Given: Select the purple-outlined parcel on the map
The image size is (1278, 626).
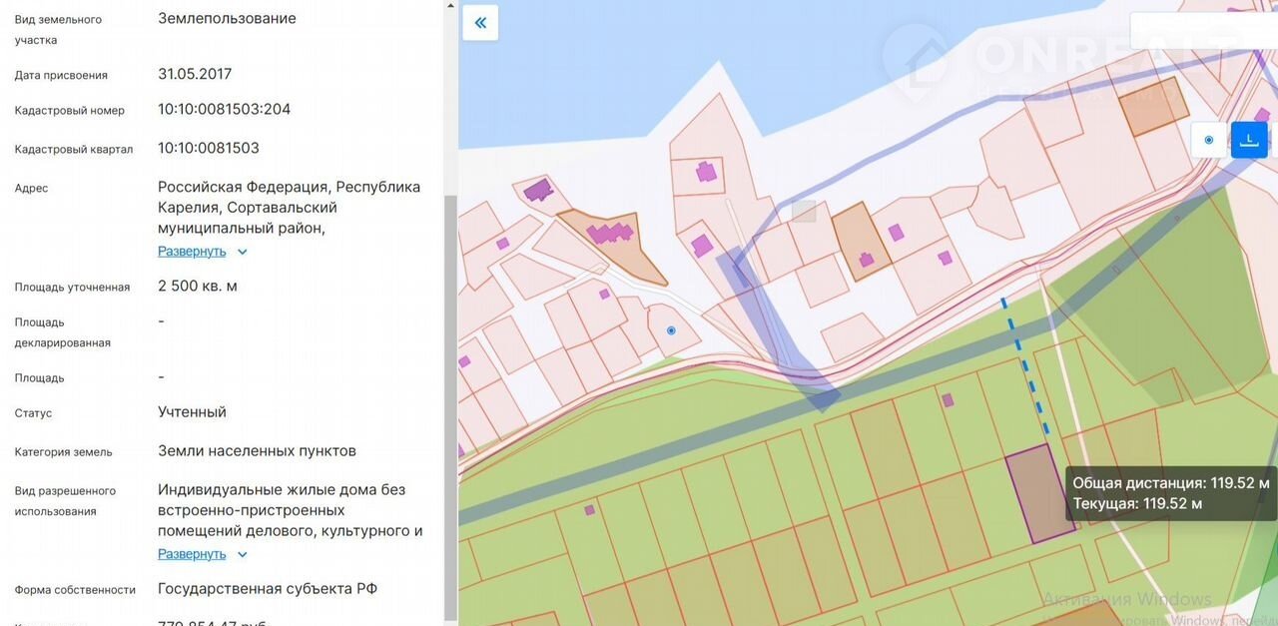Looking at the screenshot, I should tap(1038, 494).
